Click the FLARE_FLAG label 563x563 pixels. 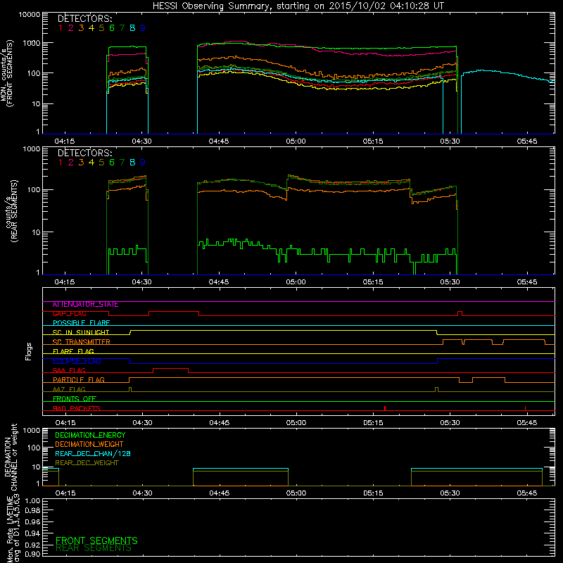73,351
